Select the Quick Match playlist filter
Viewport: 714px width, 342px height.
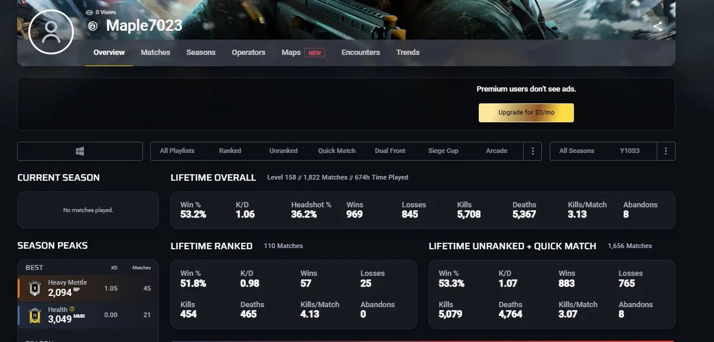(x=336, y=151)
